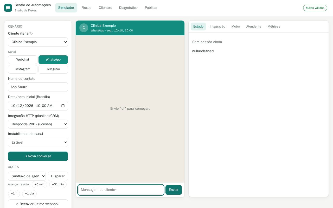Go to the Fluxos tab

[86, 8]
